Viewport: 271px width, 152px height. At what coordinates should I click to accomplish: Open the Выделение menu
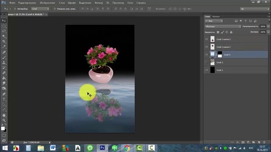(x=85, y=3)
